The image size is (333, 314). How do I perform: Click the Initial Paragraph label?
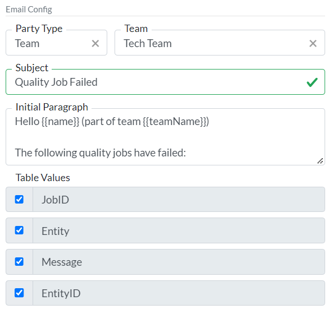click(52, 107)
